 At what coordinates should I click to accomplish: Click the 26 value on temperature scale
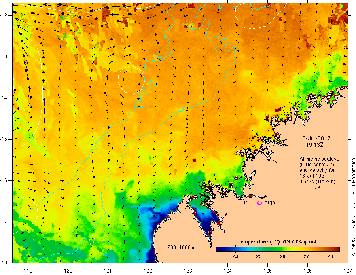282,257
